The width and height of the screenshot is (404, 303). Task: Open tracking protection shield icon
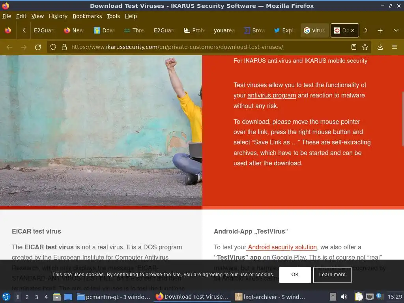click(53, 47)
